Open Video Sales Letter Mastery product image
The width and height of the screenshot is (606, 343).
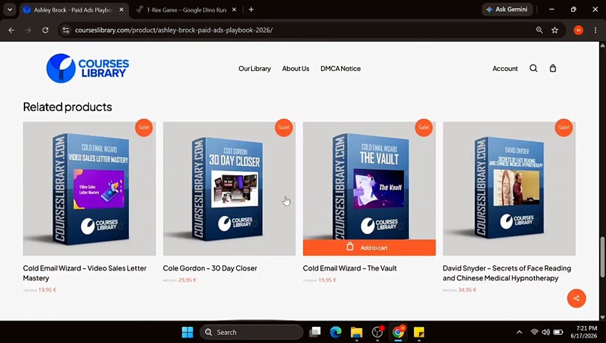pyautogui.click(x=89, y=189)
